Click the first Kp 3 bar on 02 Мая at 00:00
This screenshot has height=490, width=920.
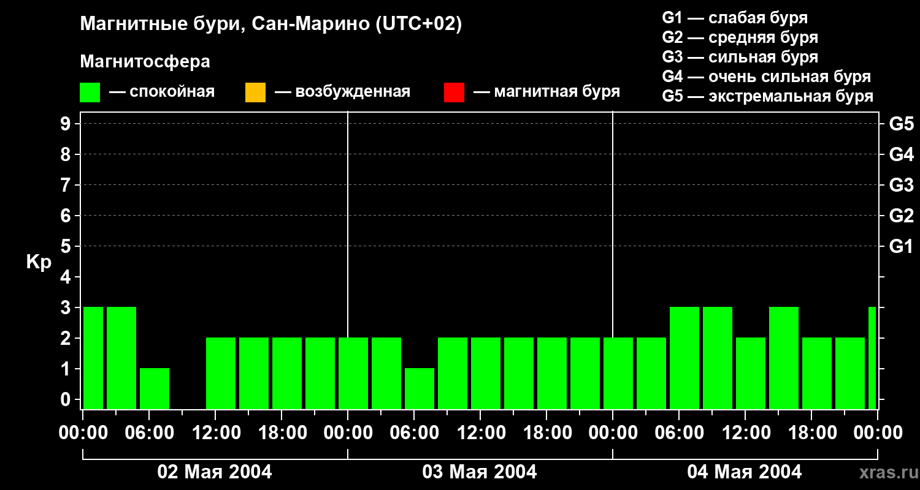click(x=93, y=358)
